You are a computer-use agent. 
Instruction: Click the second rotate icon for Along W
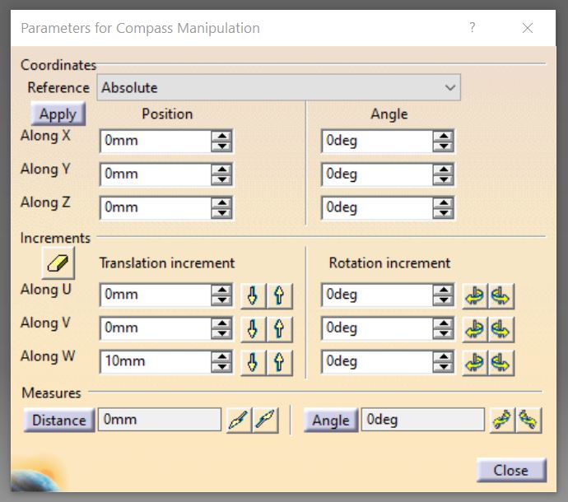[500, 362]
